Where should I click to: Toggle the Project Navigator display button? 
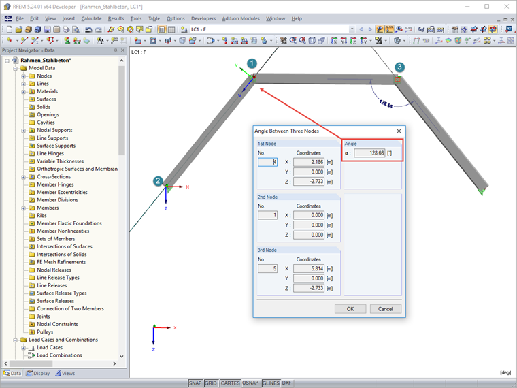coord(162,29)
